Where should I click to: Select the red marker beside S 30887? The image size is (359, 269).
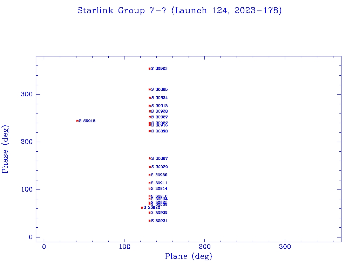(150, 159)
